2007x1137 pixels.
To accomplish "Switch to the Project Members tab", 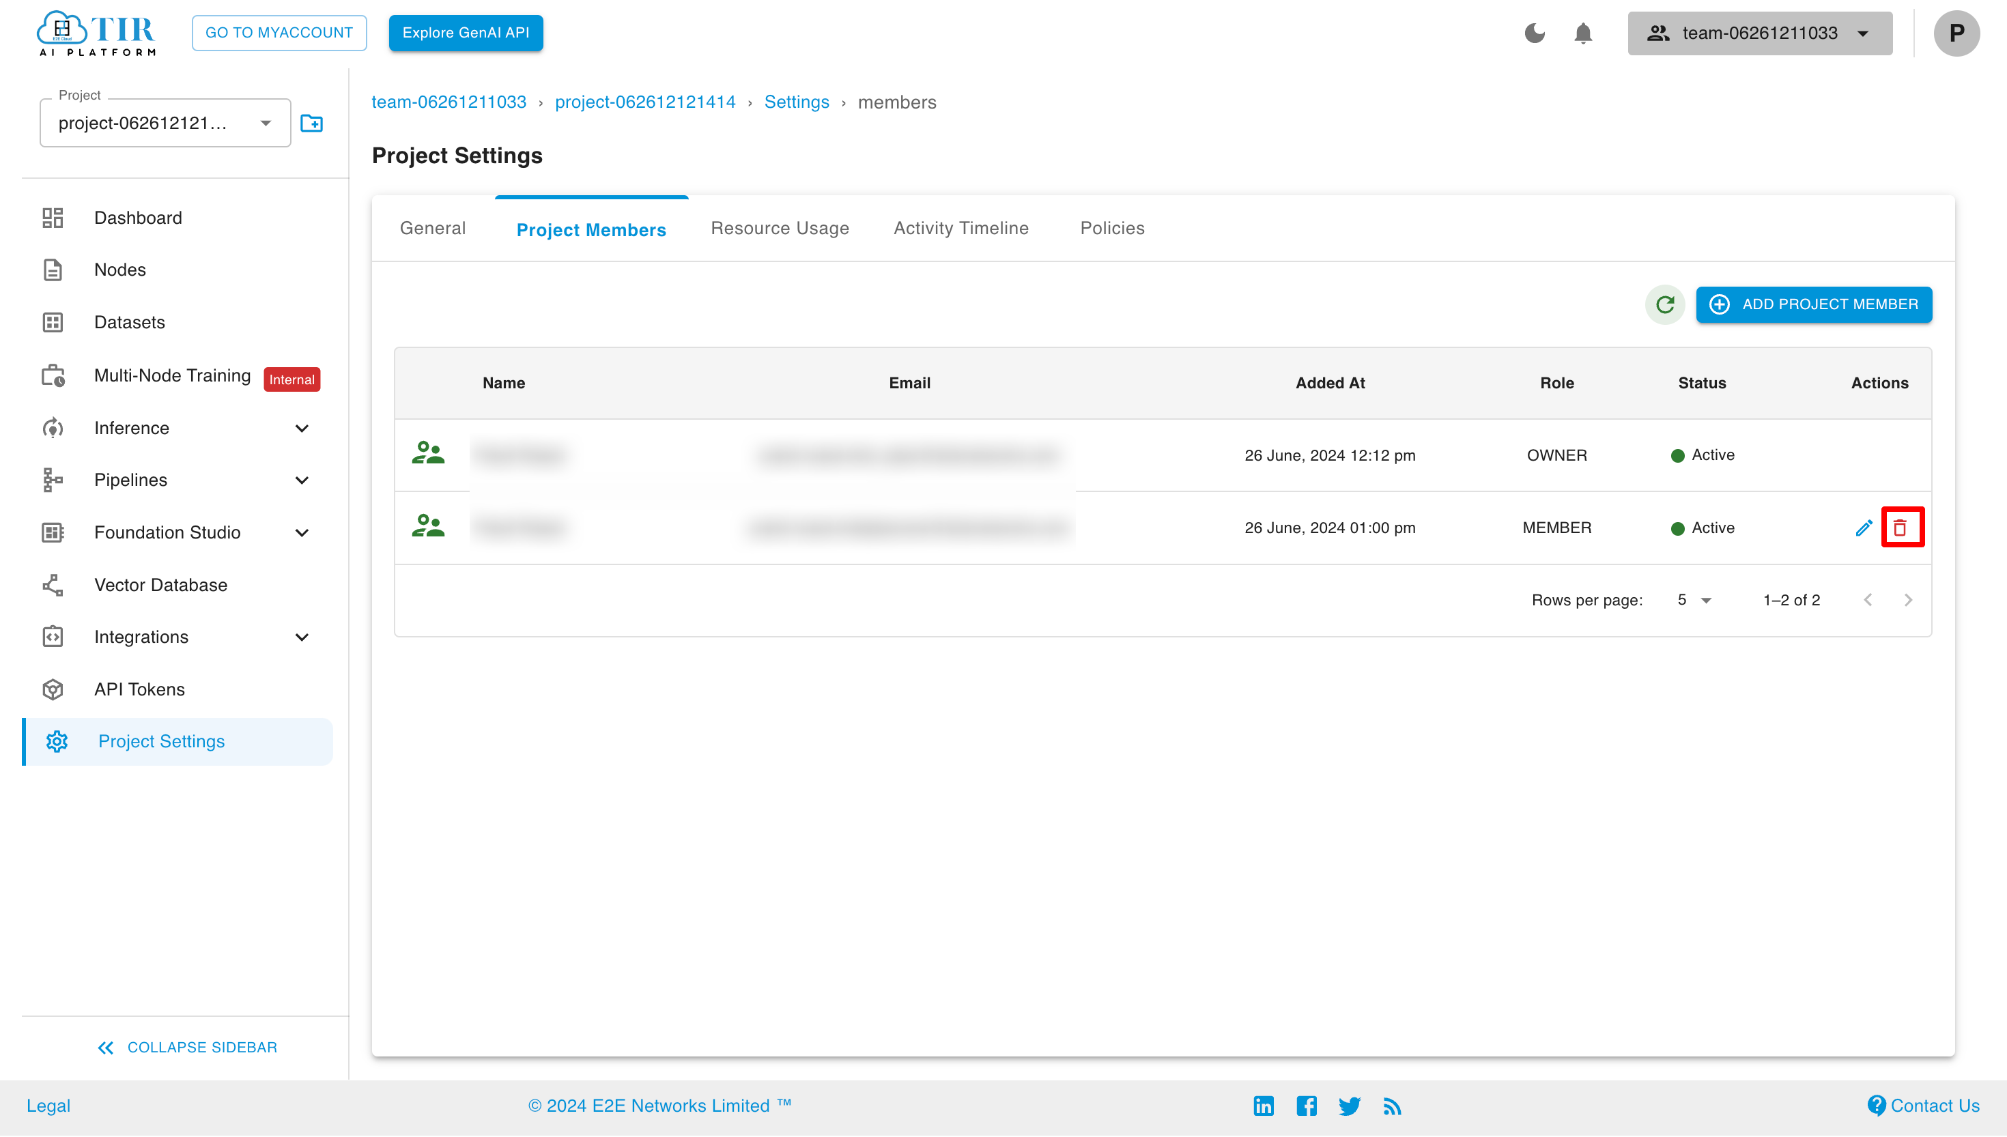I will click(x=591, y=229).
